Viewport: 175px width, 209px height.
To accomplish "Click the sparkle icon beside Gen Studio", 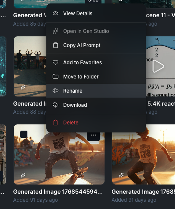I will pyautogui.click(x=56, y=31).
